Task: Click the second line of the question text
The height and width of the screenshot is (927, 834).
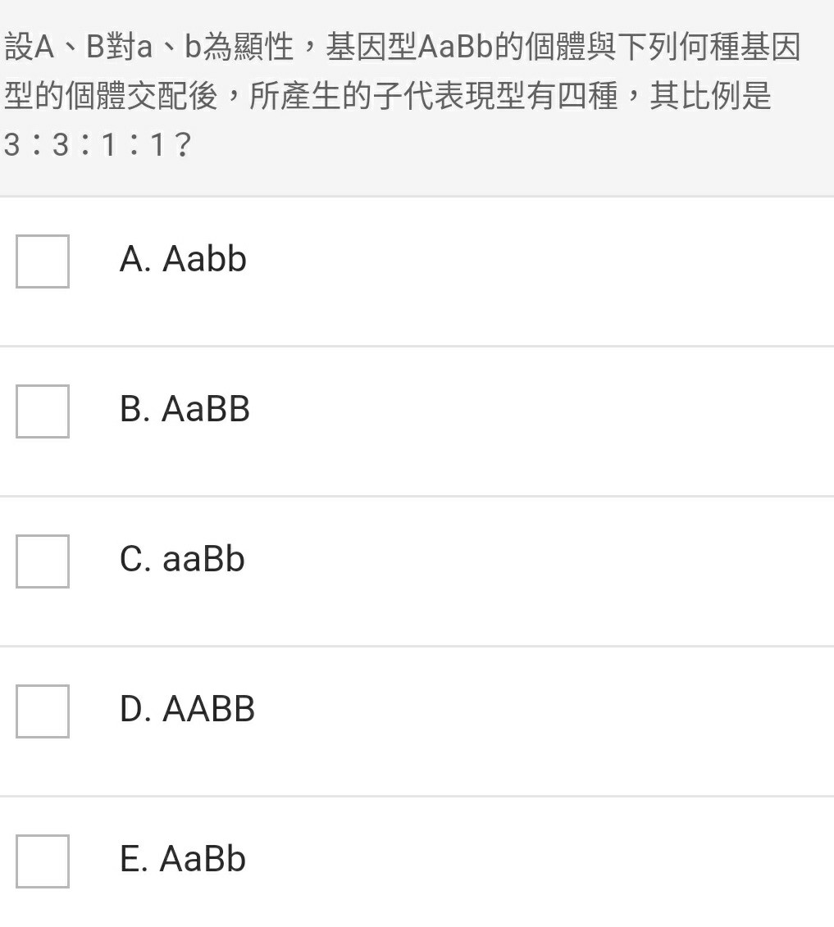Action: (387, 96)
